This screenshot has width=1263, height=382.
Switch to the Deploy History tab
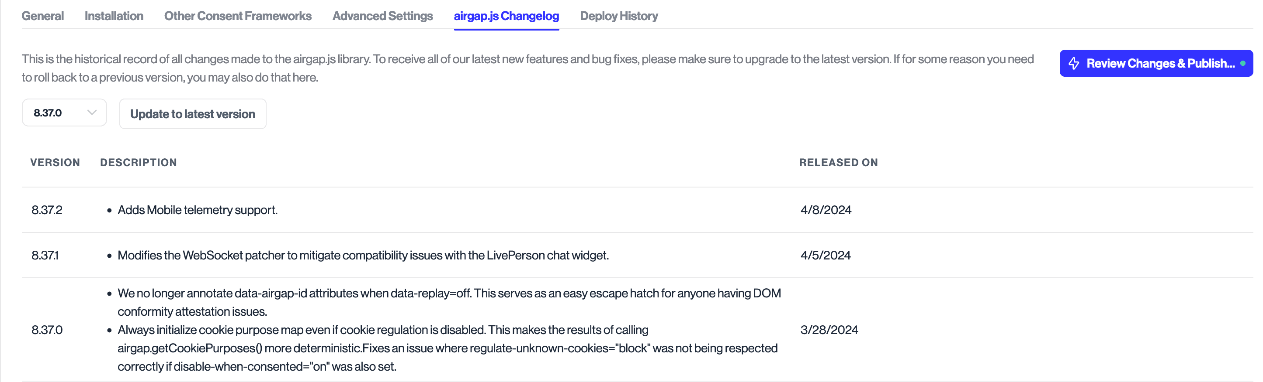point(619,16)
